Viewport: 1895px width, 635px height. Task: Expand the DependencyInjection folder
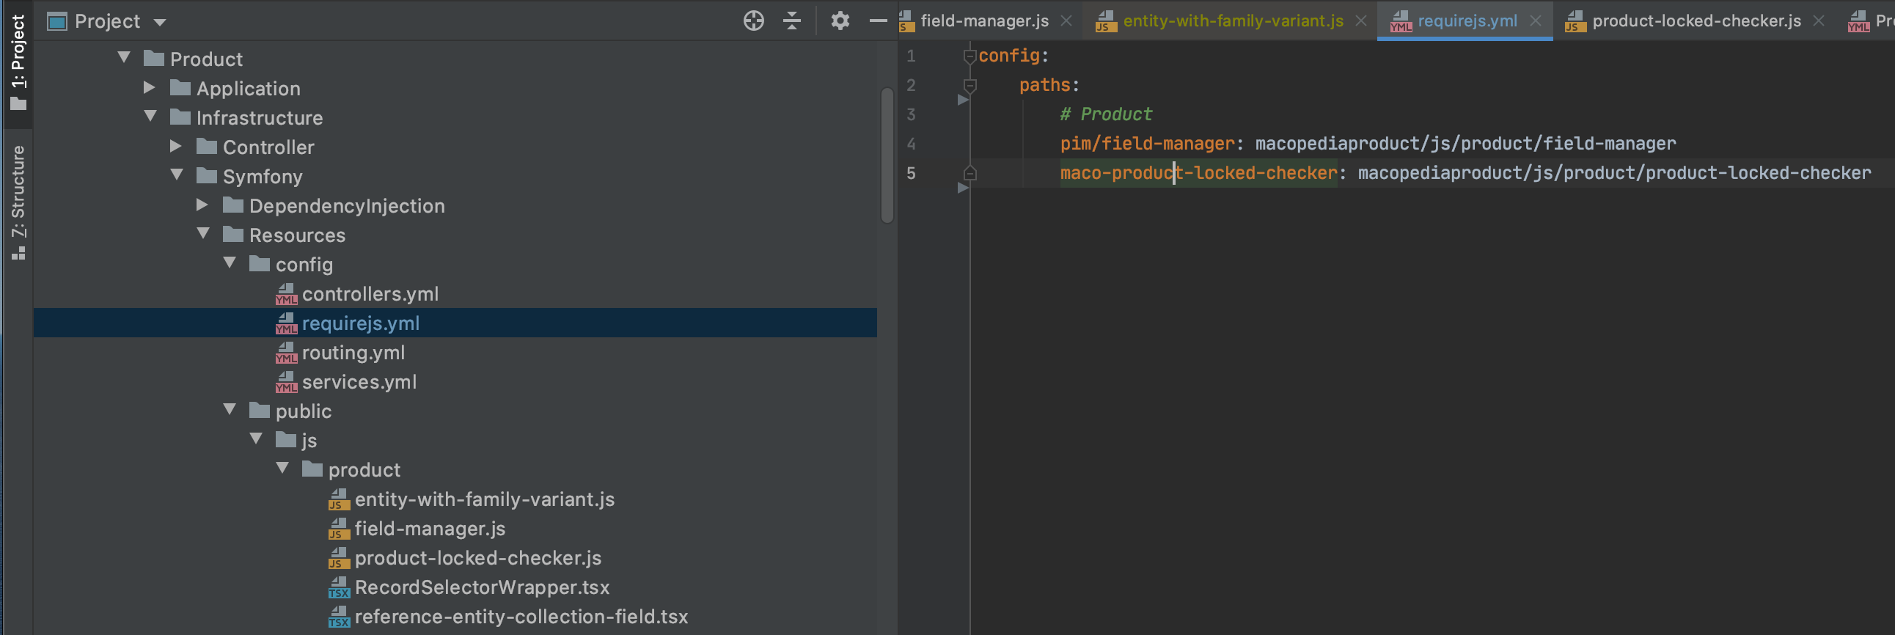pos(202,205)
